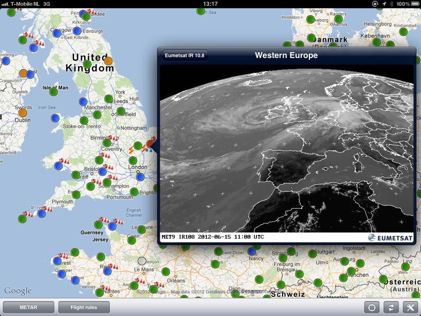Select the green station marker near Besançon
This screenshot has width=421, height=316.
(x=235, y=294)
